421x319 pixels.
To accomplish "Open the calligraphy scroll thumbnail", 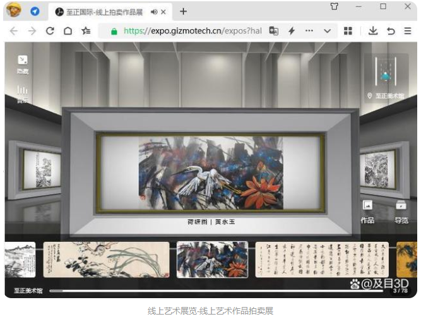I will [x=322, y=260].
